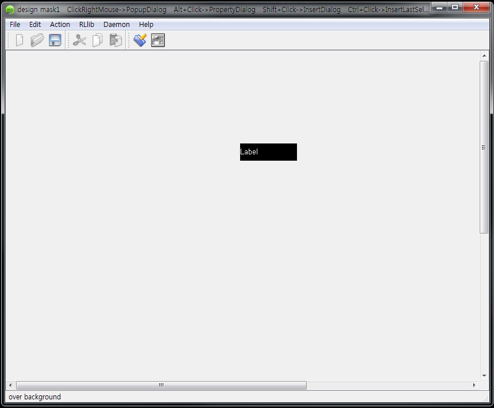Open the Daemon menu

[x=116, y=24]
